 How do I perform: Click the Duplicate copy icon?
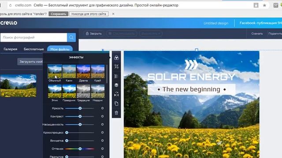(x=116, y=104)
